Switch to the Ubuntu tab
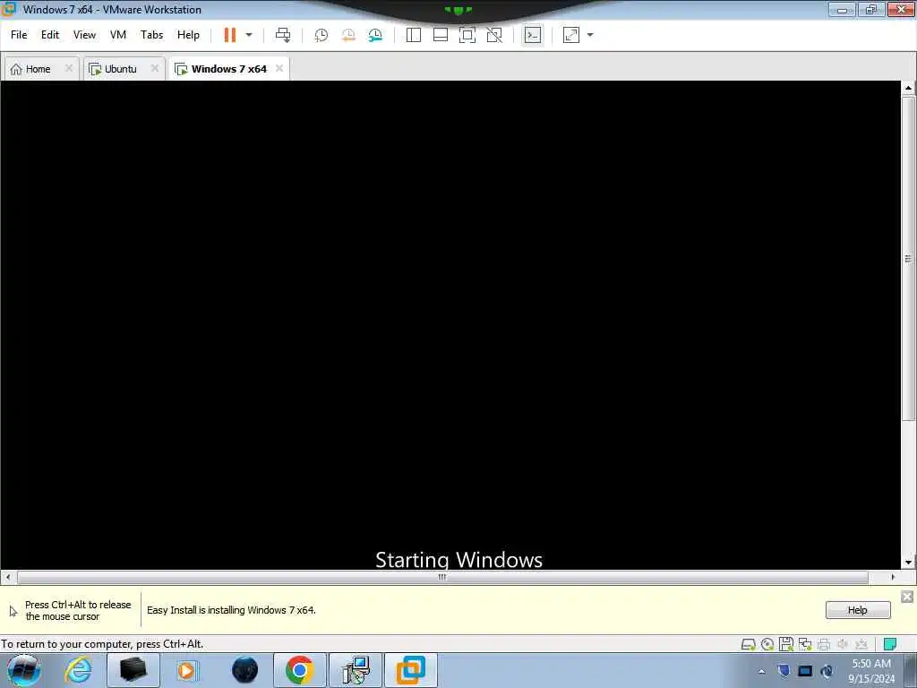 point(121,69)
